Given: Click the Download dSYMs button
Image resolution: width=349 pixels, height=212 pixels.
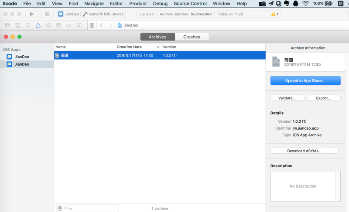Looking at the screenshot, I should (x=304, y=151).
